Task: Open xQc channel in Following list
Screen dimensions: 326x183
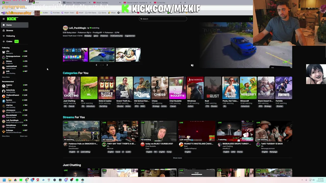Action: (x=14, y=52)
